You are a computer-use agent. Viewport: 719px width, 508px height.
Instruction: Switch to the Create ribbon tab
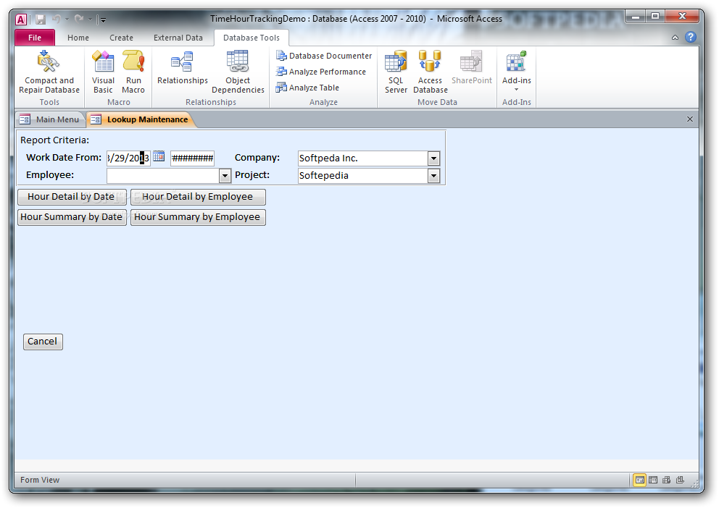point(121,38)
